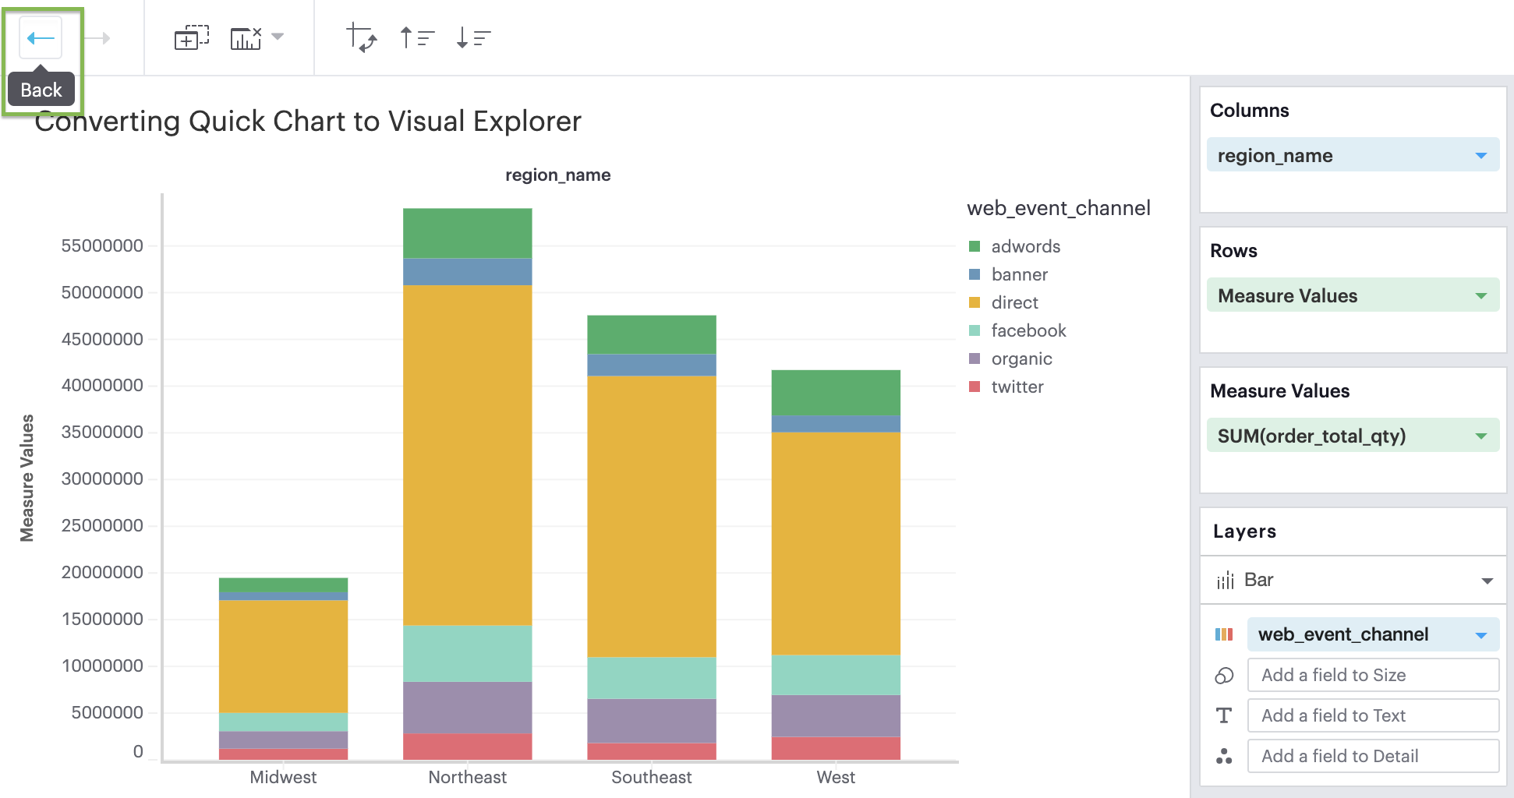The width and height of the screenshot is (1514, 798).
Task: Open the region_name column dropdown
Action: (1480, 154)
